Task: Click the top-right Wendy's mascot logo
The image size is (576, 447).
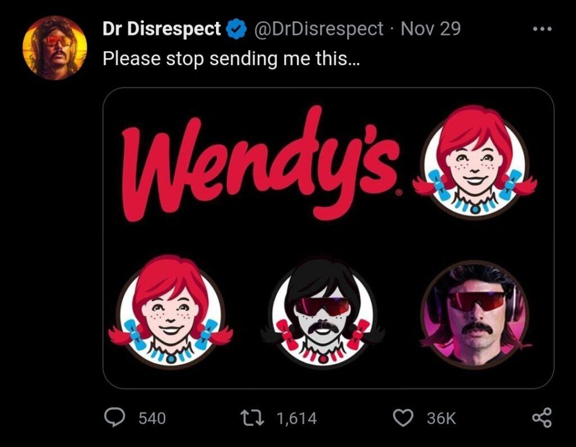Action: tap(475, 162)
